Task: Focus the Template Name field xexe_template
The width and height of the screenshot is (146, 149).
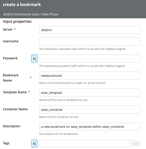Action: 90,93
